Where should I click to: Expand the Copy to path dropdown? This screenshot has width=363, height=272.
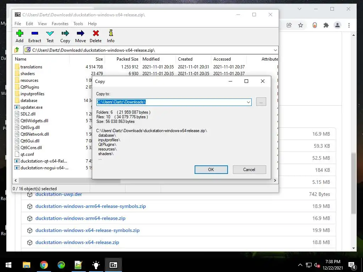[248, 102]
